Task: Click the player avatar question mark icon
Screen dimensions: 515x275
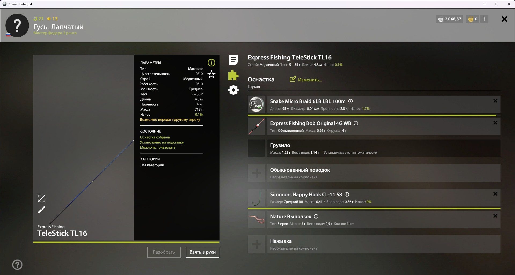Action: point(17,25)
